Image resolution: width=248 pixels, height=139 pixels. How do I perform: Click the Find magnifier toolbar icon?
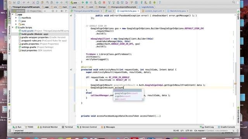(x=47, y=2)
